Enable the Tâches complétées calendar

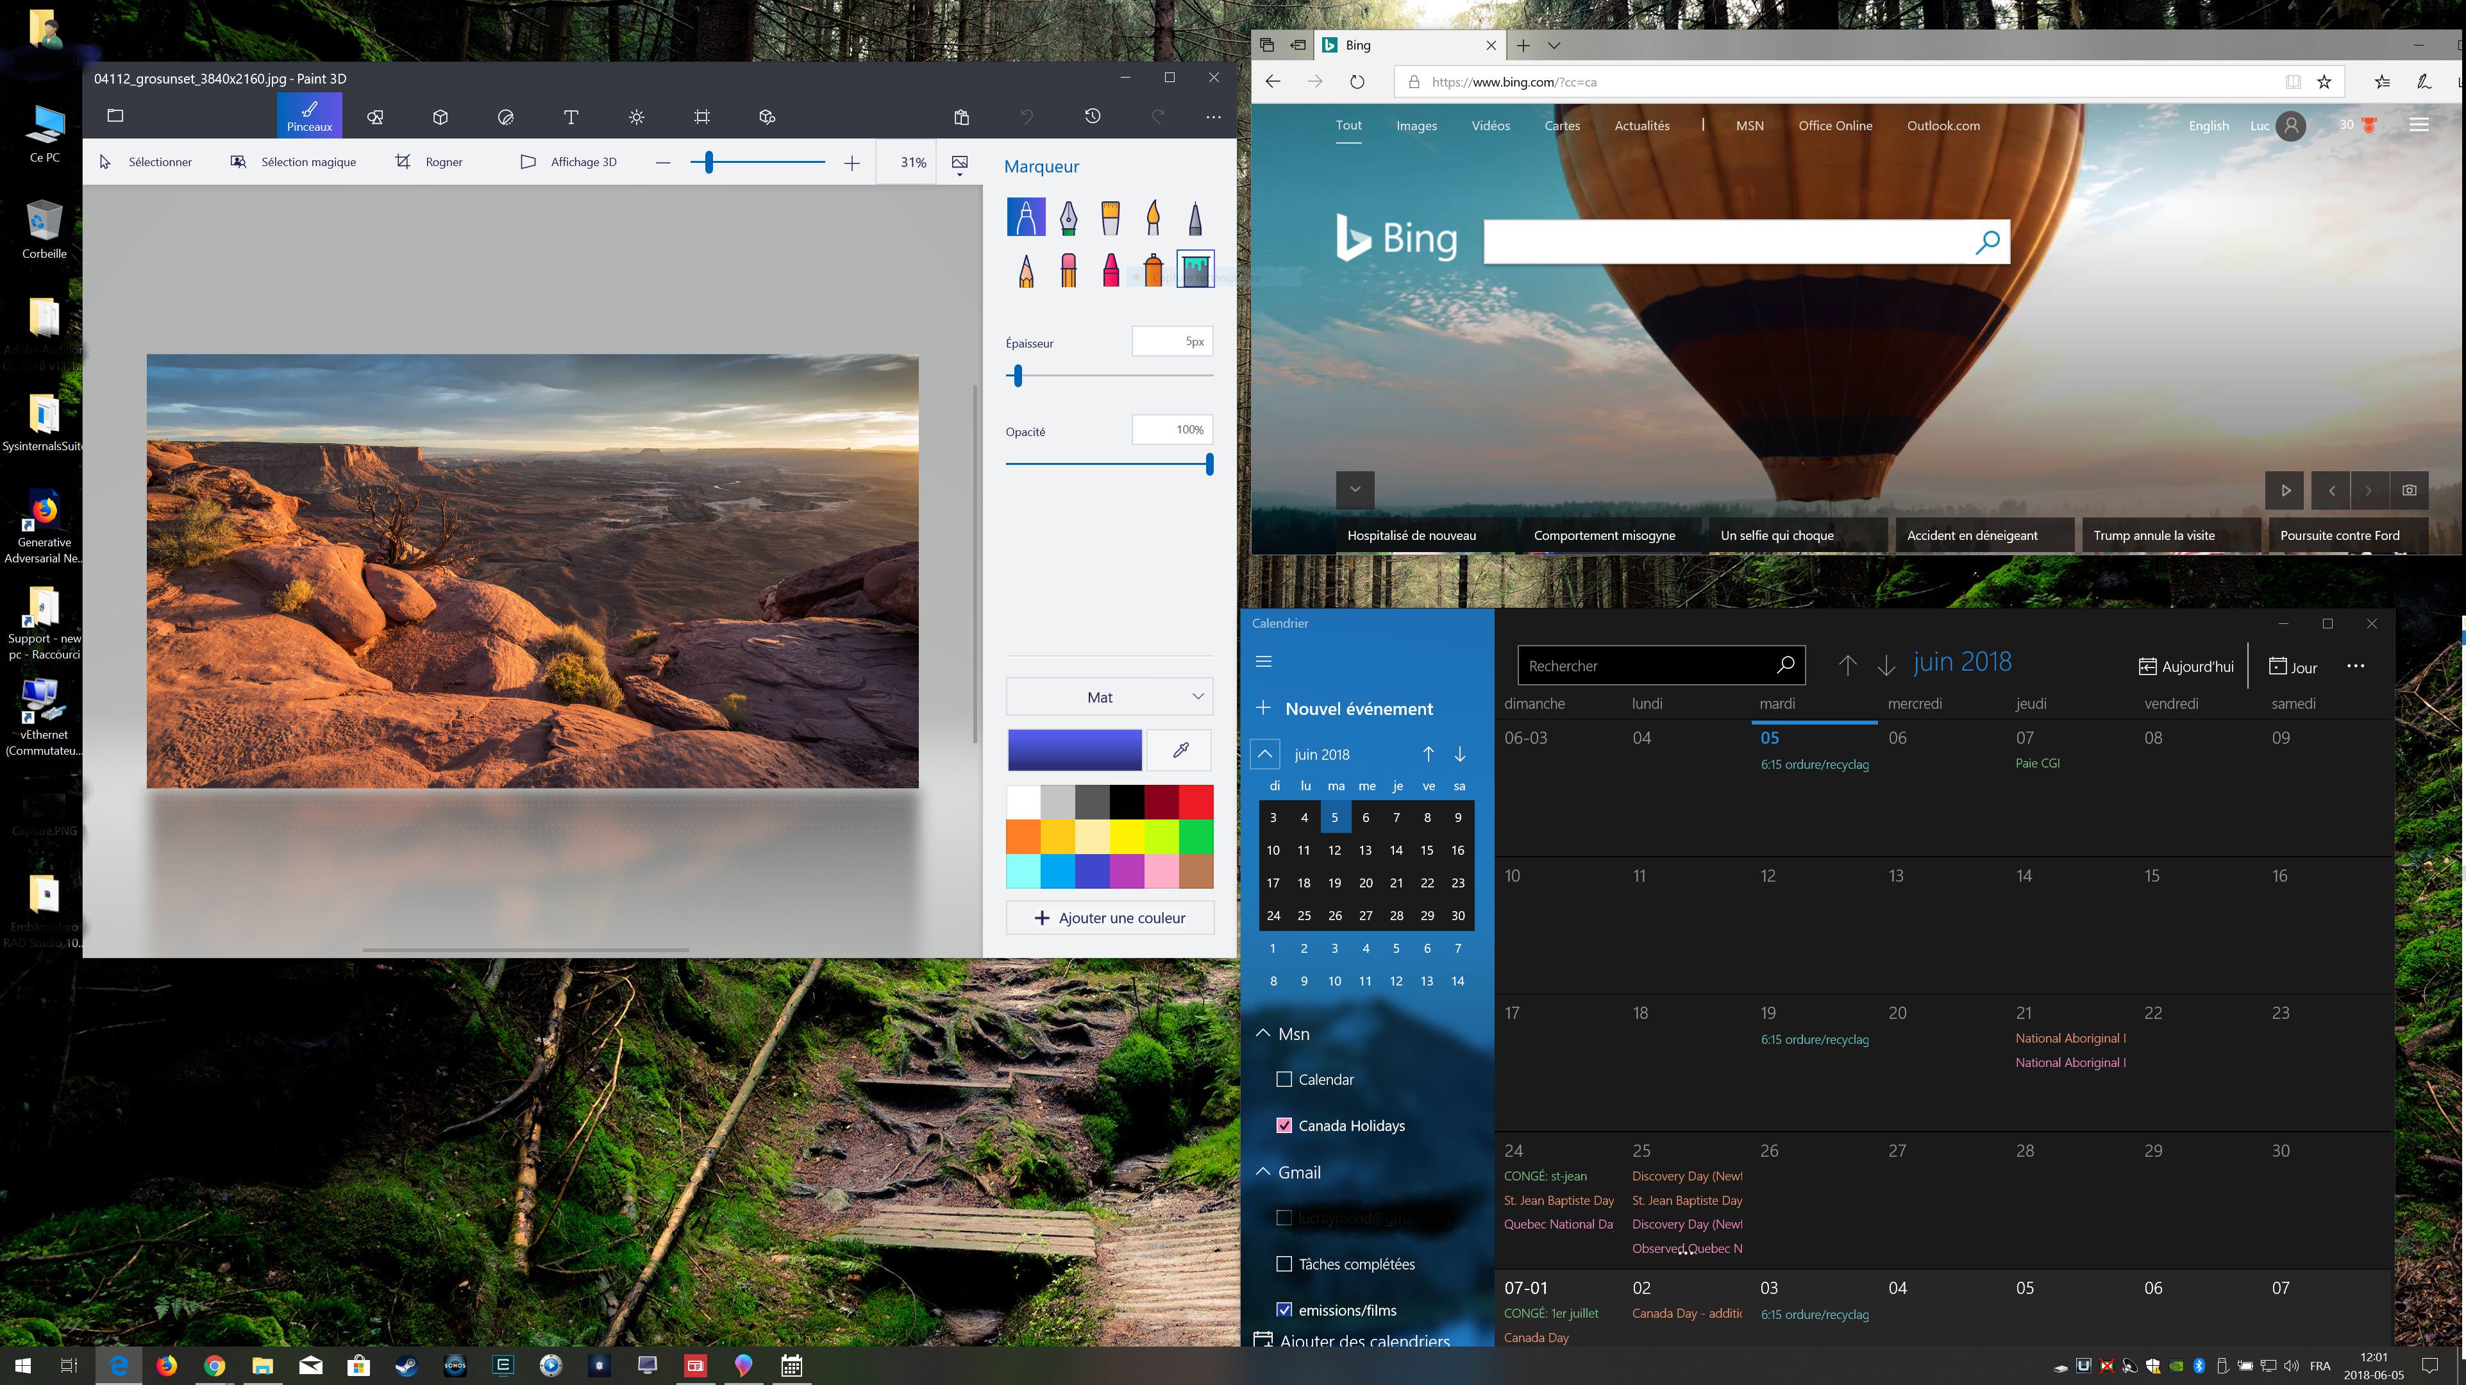point(1285,1264)
